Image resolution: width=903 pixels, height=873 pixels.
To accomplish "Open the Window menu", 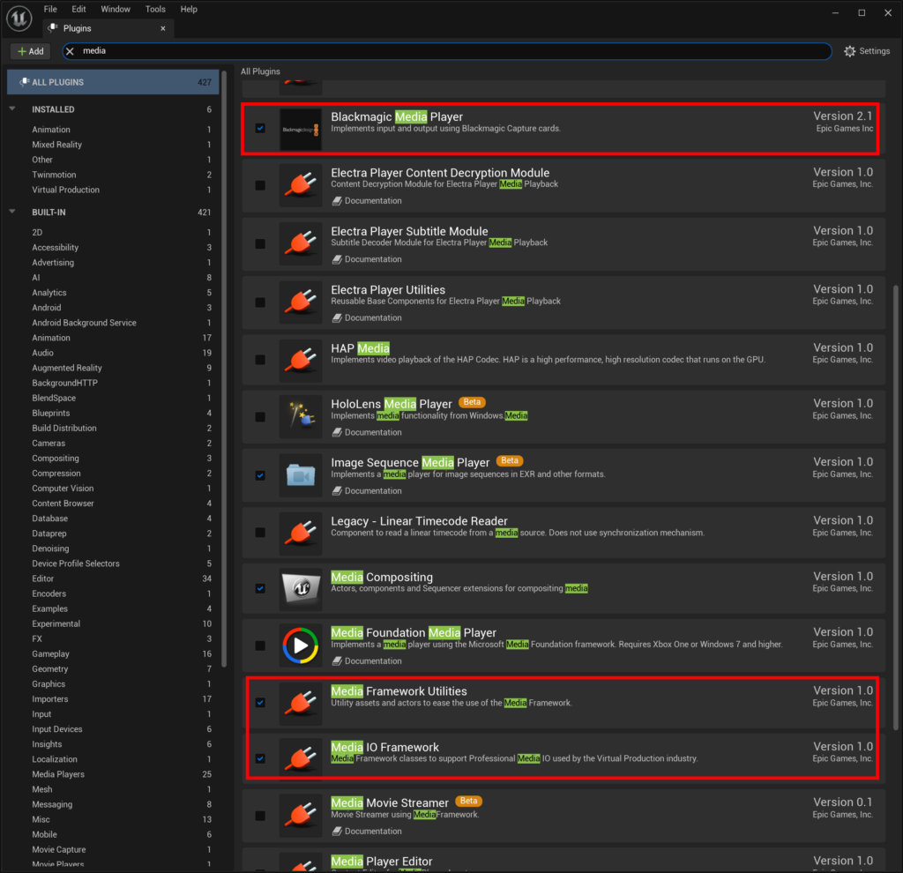I will pos(116,9).
